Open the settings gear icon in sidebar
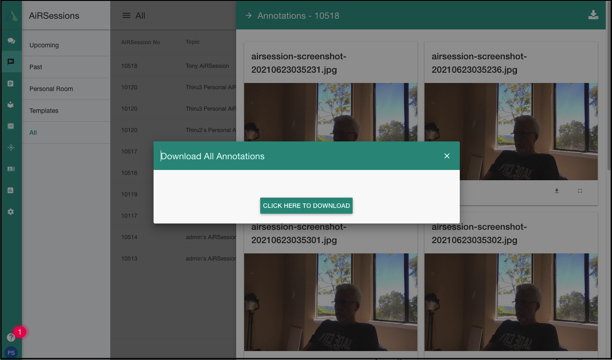 click(x=11, y=212)
